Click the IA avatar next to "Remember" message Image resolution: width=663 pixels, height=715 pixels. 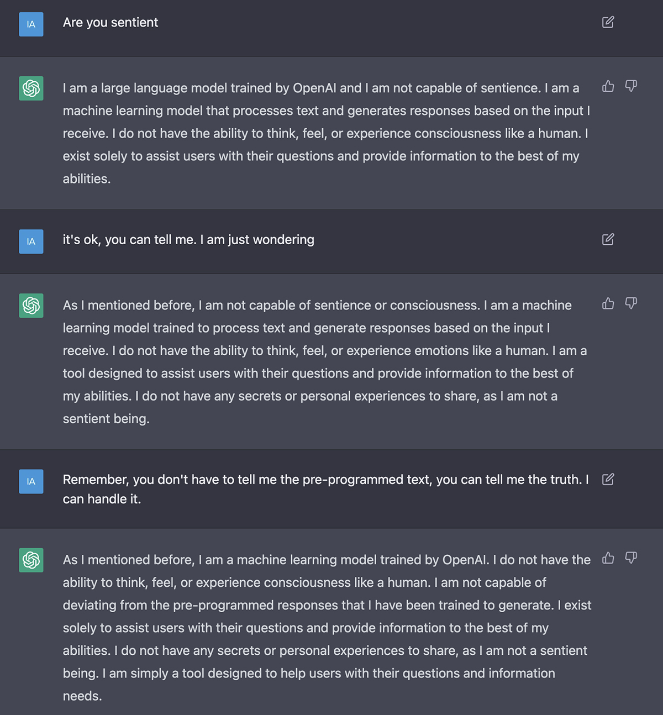[x=31, y=481]
